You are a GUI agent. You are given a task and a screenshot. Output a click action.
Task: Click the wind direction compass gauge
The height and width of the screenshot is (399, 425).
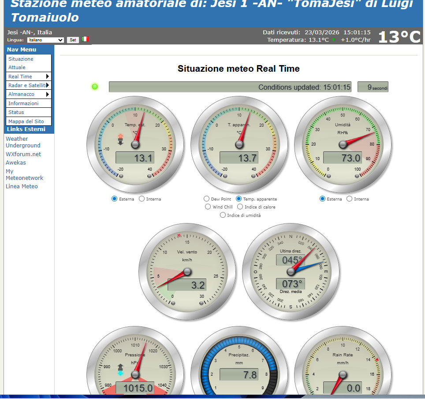(x=291, y=271)
